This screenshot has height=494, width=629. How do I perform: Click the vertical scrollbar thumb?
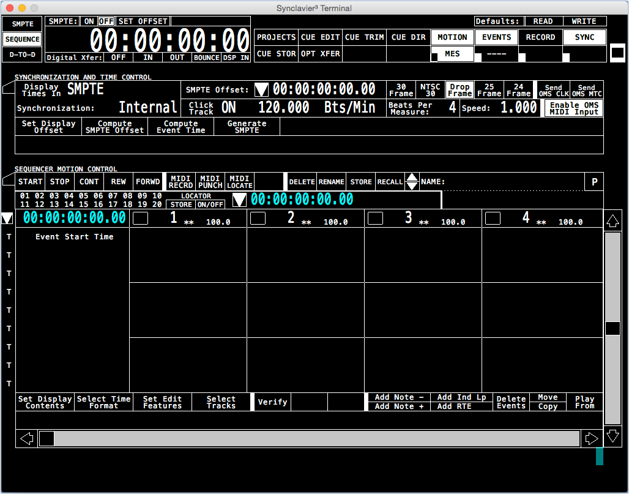(x=612, y=328)
